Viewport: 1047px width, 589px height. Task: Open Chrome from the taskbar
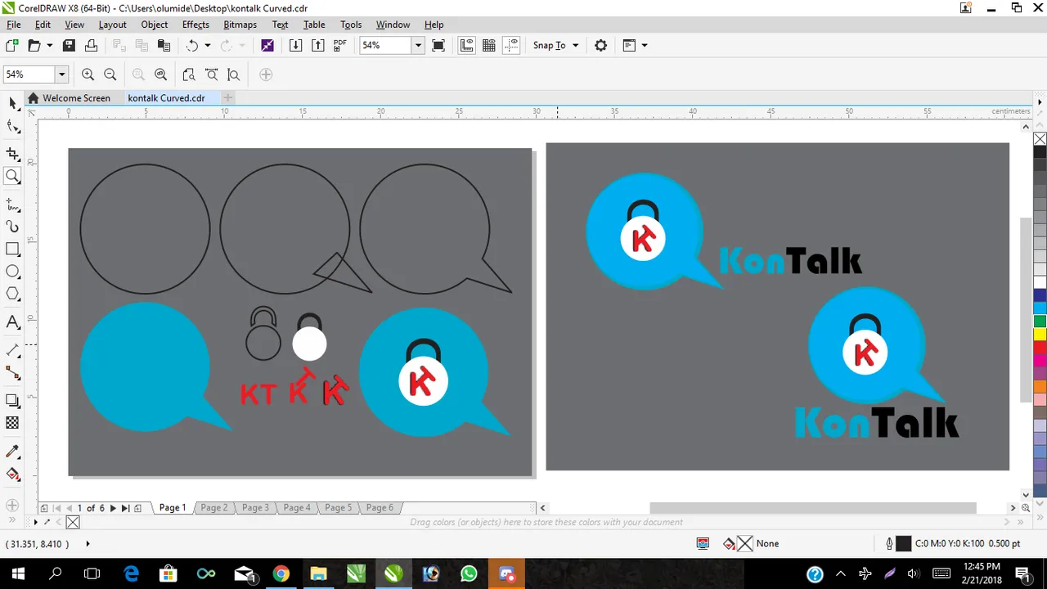(281, 573)
